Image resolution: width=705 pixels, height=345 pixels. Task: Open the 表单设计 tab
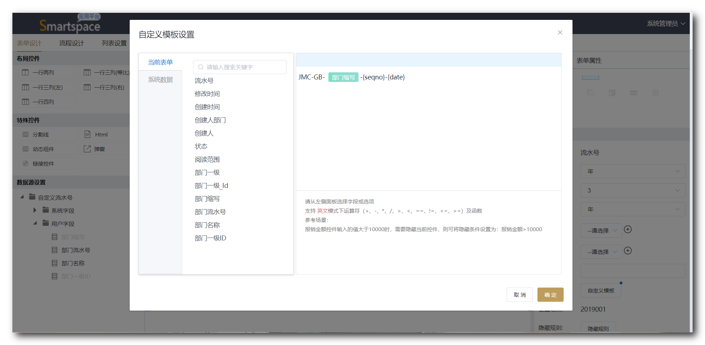click(29, 43)
